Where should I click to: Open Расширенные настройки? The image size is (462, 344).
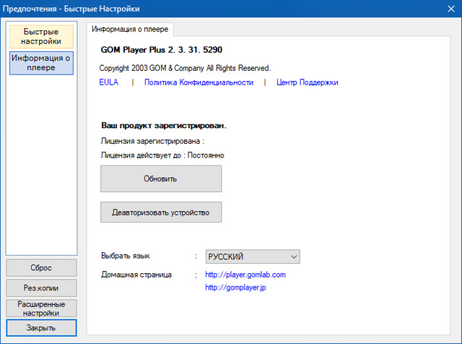pos(41,309)
